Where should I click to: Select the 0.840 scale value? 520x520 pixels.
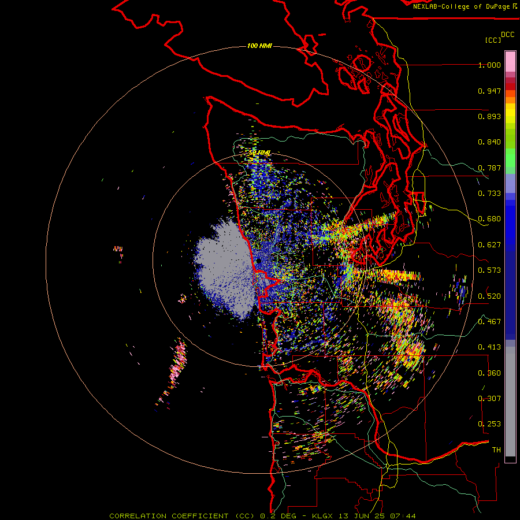point(489,142)
